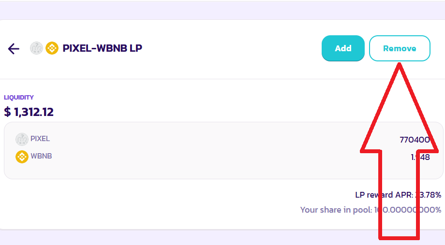Click the yellow BNB icon beside the title

pos(52,48)
